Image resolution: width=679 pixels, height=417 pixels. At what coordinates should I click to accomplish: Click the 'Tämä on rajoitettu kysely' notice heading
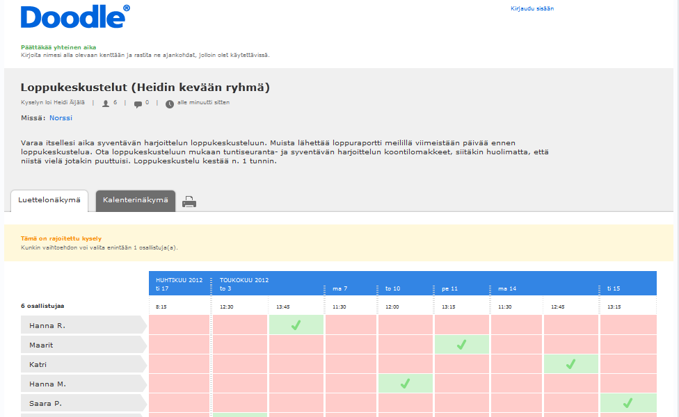point(61,238)
